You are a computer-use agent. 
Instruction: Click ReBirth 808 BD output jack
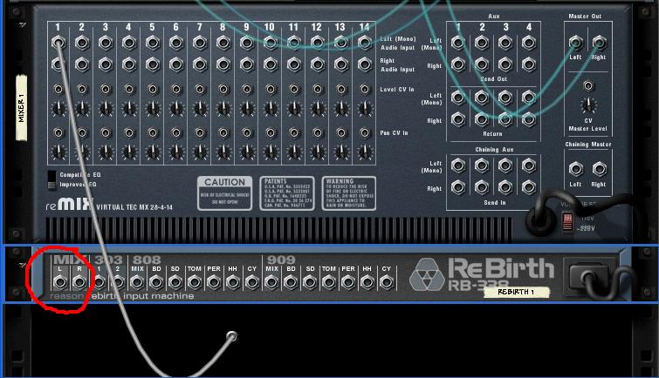point(156,282)
